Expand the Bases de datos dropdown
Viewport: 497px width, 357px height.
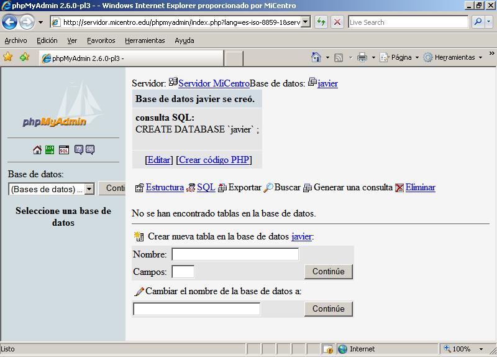point(89,189)
